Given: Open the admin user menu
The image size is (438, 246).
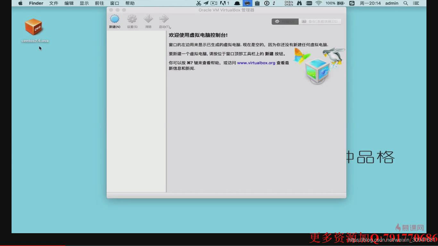Looking at the screenshot, I should (392, 3).
